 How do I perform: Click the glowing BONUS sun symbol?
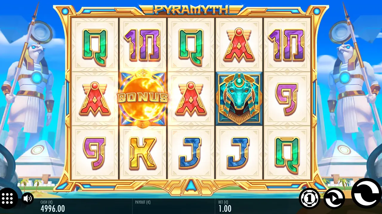(143, 98)
